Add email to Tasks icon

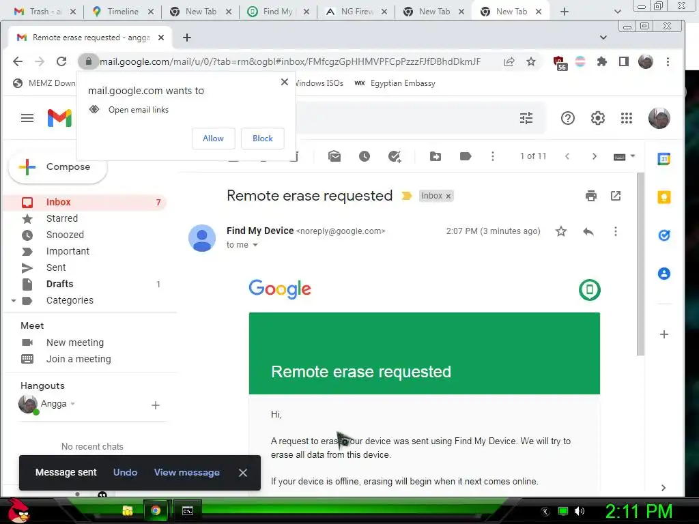click(x=395, y=156)
